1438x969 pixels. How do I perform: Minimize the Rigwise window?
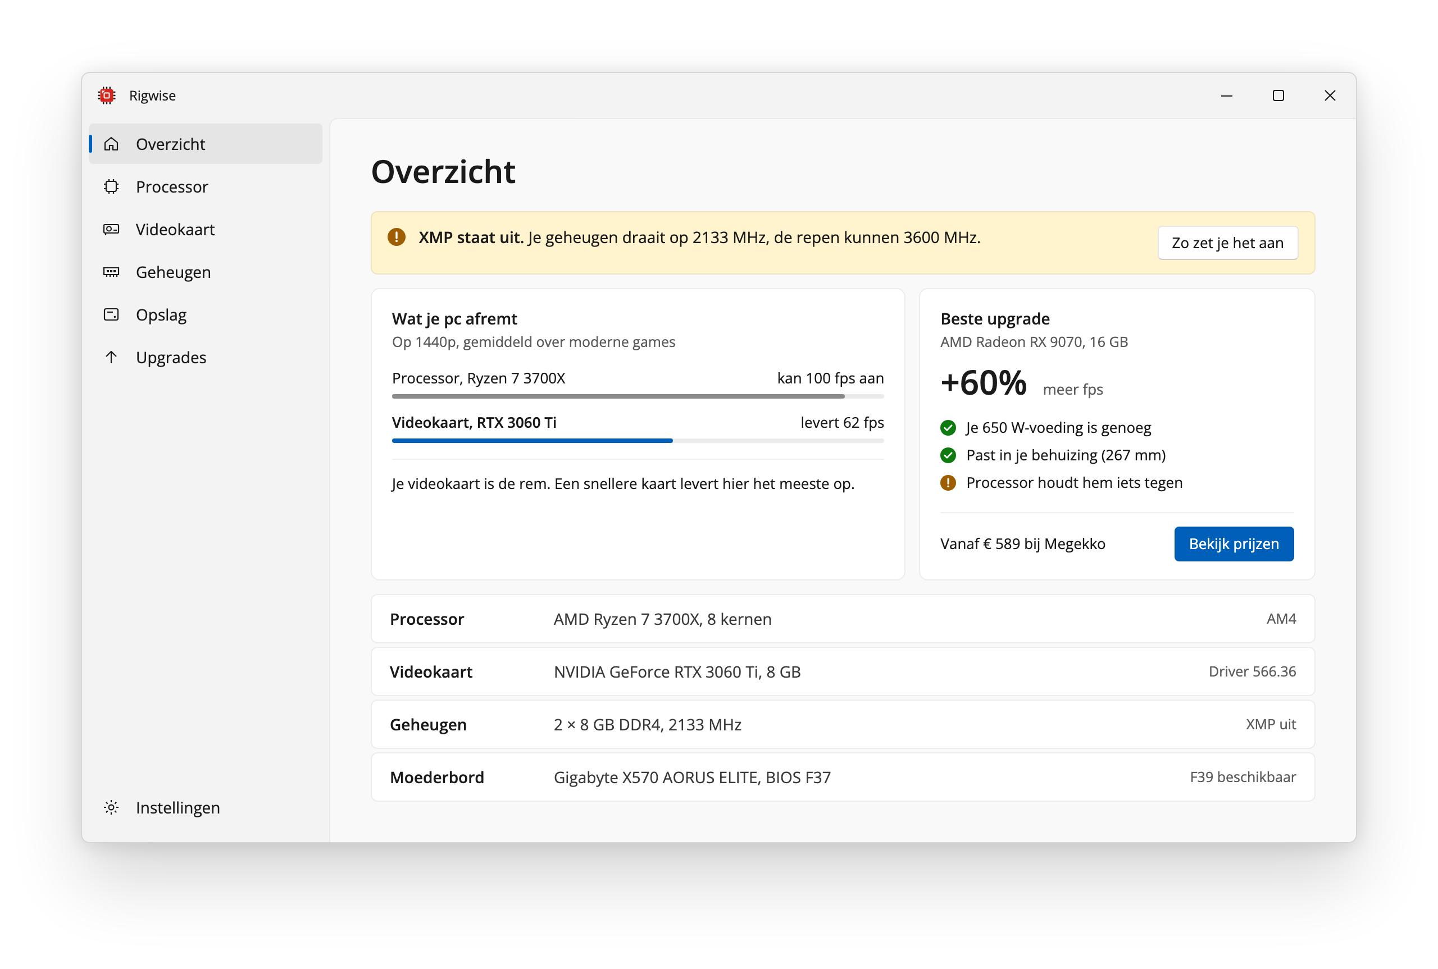[1227, 95]
